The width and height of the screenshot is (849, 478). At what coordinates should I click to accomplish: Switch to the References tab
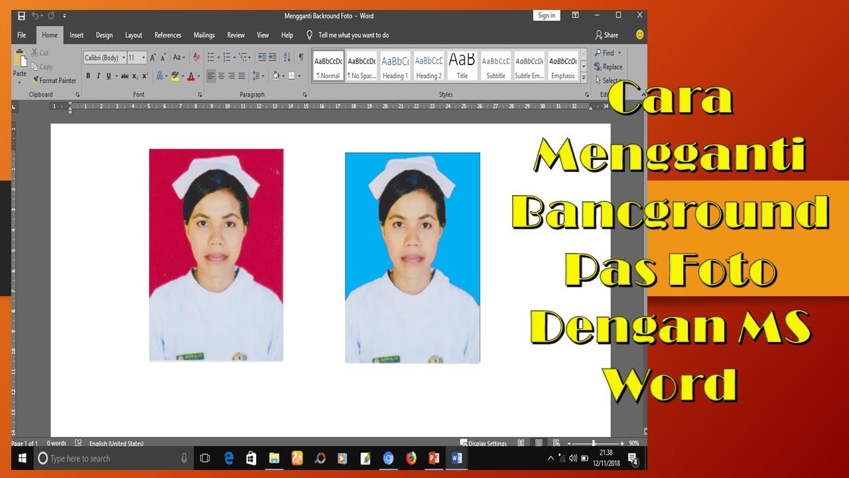[168, 35]
